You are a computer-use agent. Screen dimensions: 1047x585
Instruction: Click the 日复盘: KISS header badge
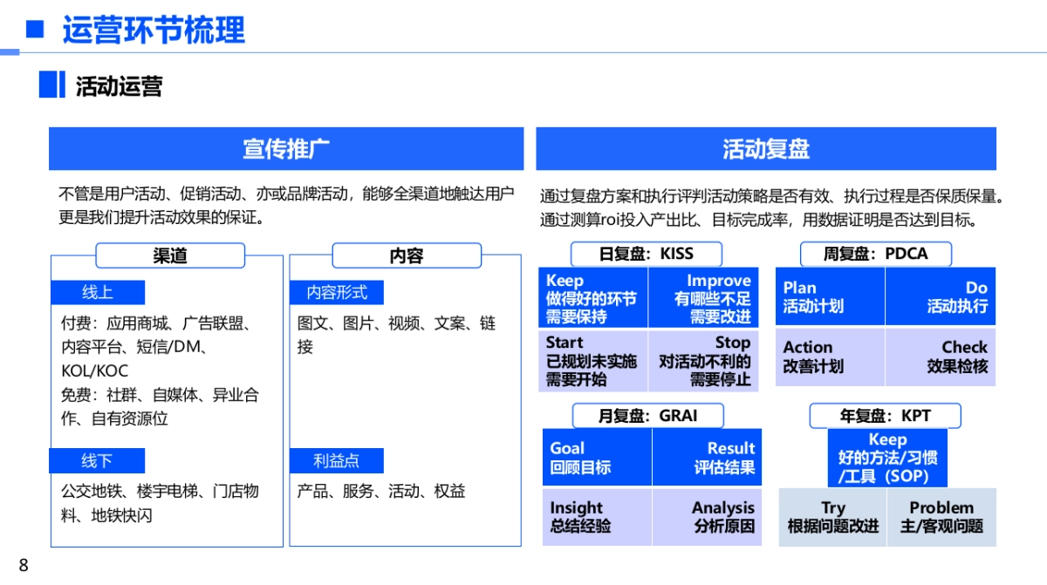tap(647, 254)
